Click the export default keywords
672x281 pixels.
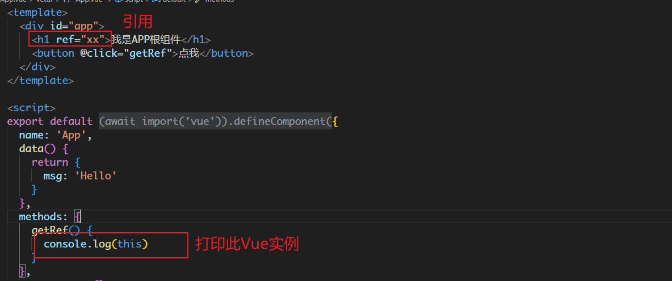(x=50, y=121)
